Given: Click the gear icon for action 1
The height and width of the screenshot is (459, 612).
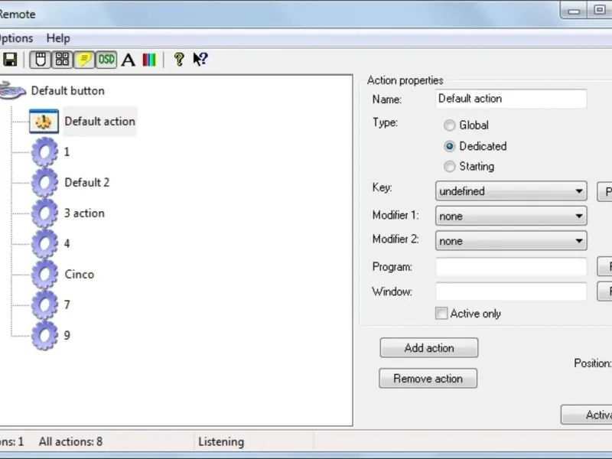Looking at the screenshot, I should (44, 151).
